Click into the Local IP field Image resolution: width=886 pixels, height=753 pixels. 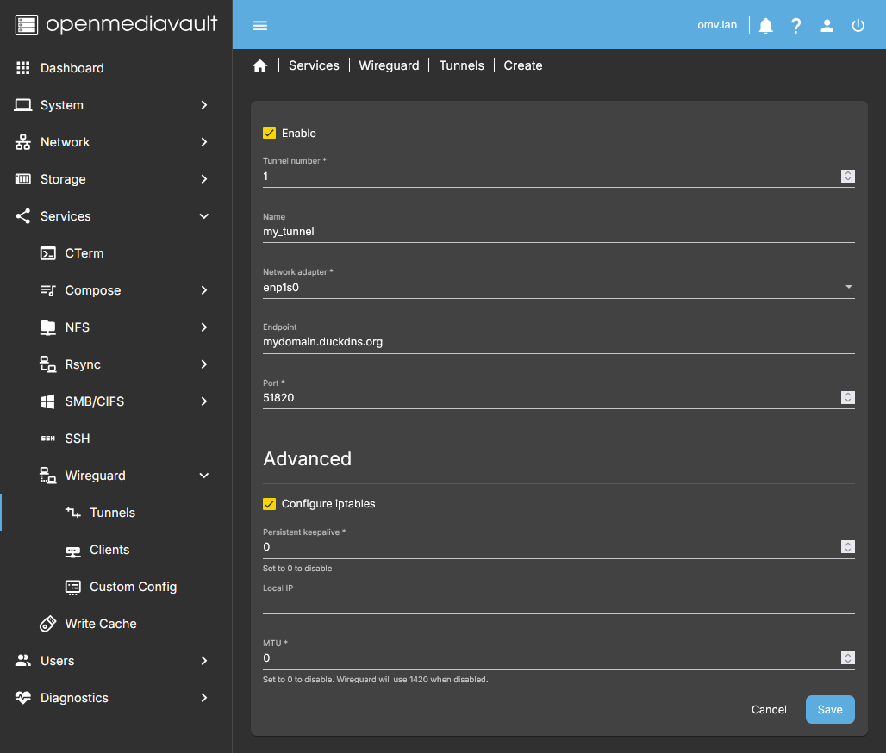click(x=558, y=603)
